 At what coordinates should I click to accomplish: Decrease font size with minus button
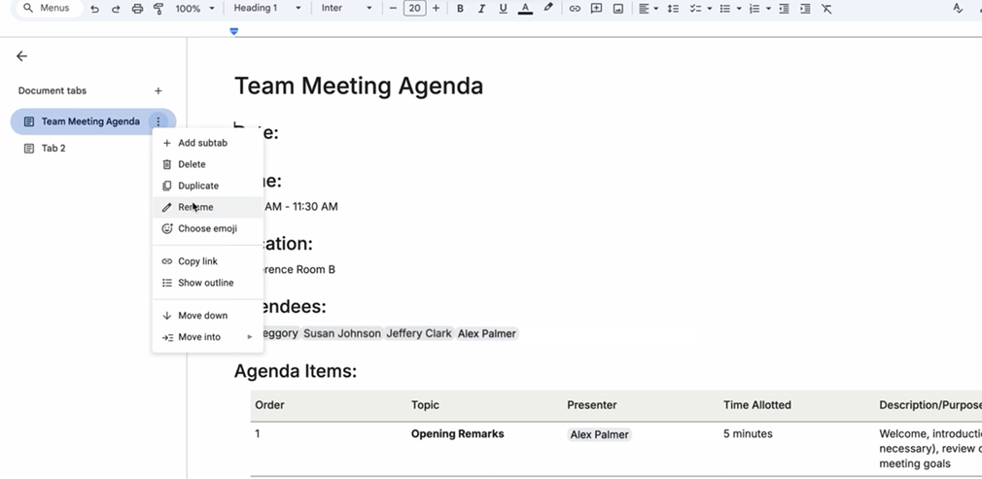coord(393,8)
